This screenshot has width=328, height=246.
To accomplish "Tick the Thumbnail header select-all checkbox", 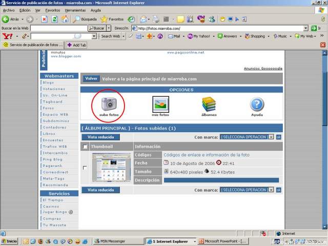I will click(85, 147).
